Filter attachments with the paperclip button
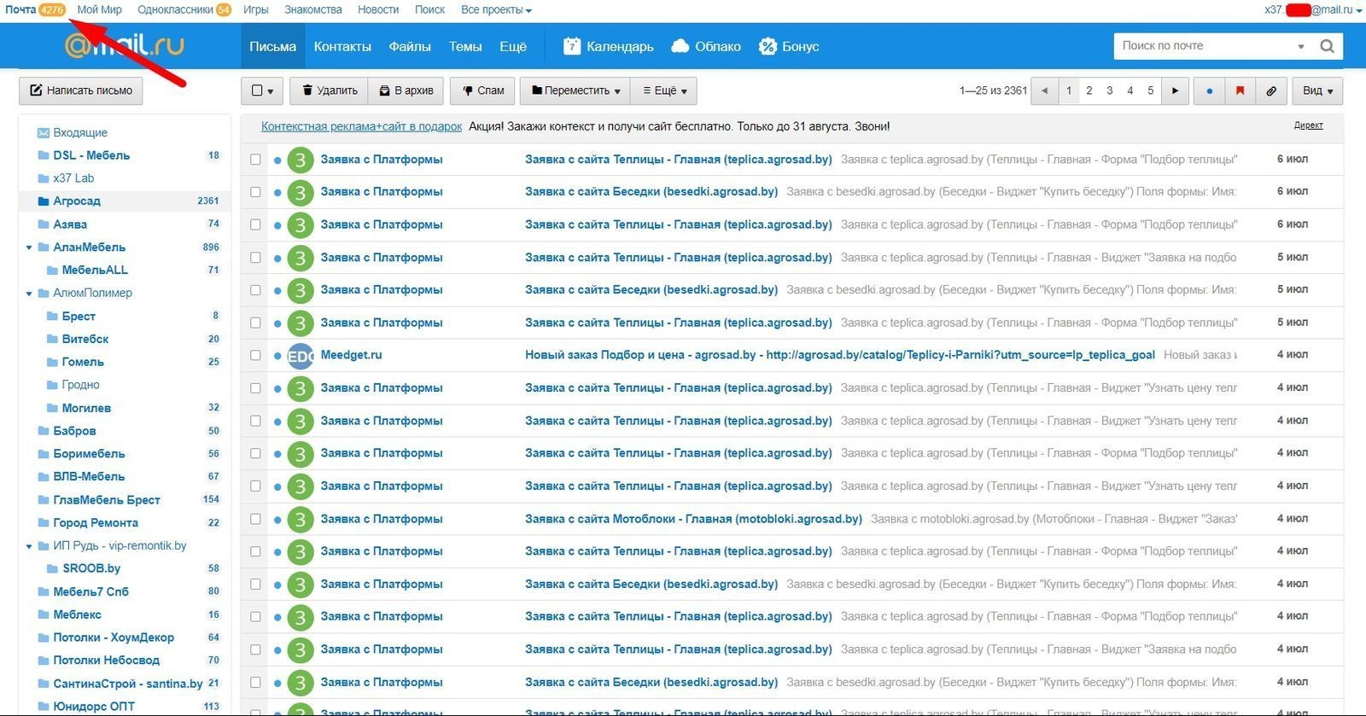The width and height of the screenshot is (1366, 716). pos(1271,90)
